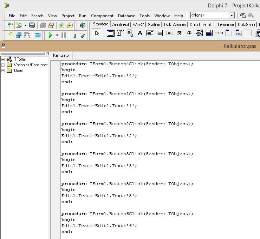This screenshot has width=260, height=239.
Task: Select the ListBox component in palette
Action: 199,33
